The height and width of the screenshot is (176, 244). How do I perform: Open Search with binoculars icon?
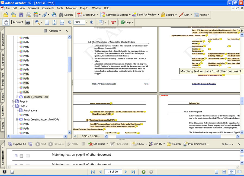[x=66, y=15]
